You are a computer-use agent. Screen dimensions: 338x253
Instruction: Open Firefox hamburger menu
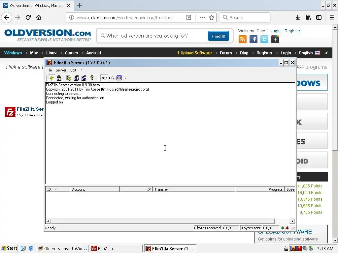click(x=332, y=17)
